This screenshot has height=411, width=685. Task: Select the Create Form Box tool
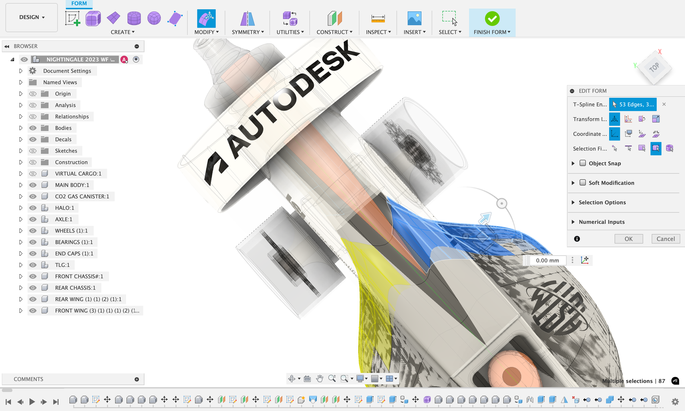pos(93,19)
